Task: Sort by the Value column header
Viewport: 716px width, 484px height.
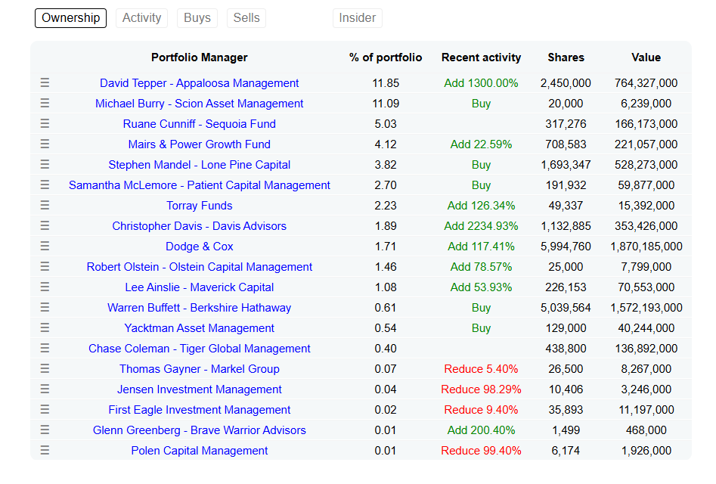Action: (646, 57)
